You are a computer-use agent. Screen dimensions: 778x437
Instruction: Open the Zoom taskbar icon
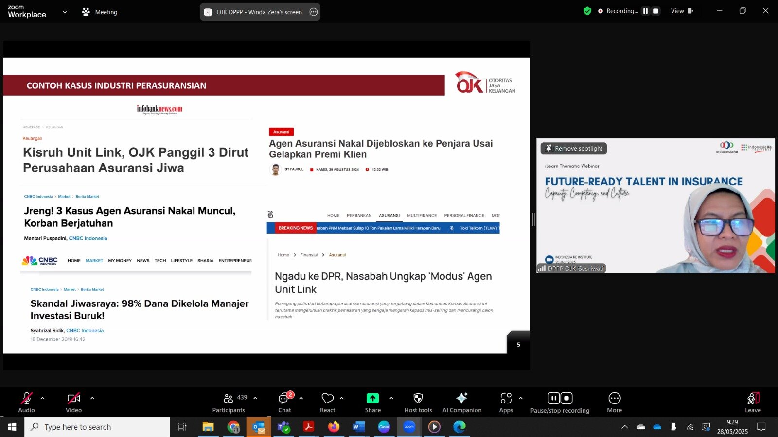[x=409, y=427]
